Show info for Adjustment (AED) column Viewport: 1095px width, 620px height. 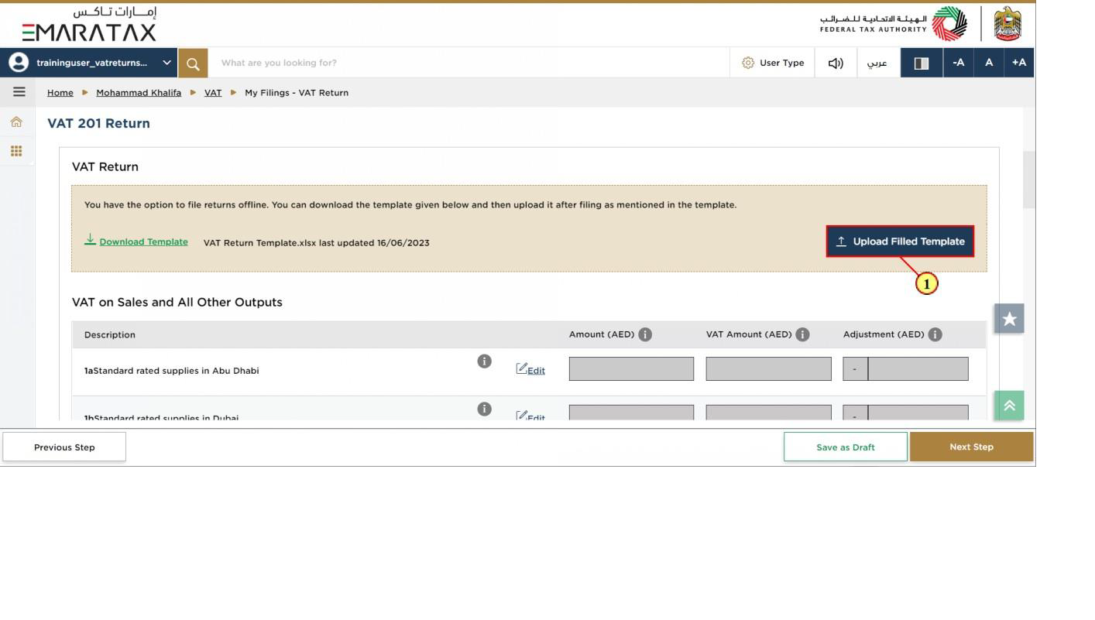coord(935,334)
